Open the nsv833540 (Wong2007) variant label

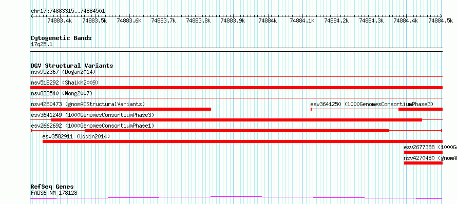click(x=62, y=93)
